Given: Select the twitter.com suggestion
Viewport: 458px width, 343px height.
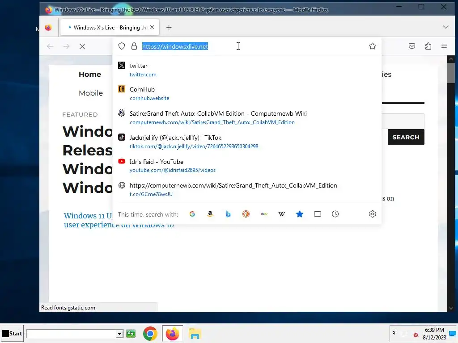Looking at the screenshot, I should (x=247, y=70).
